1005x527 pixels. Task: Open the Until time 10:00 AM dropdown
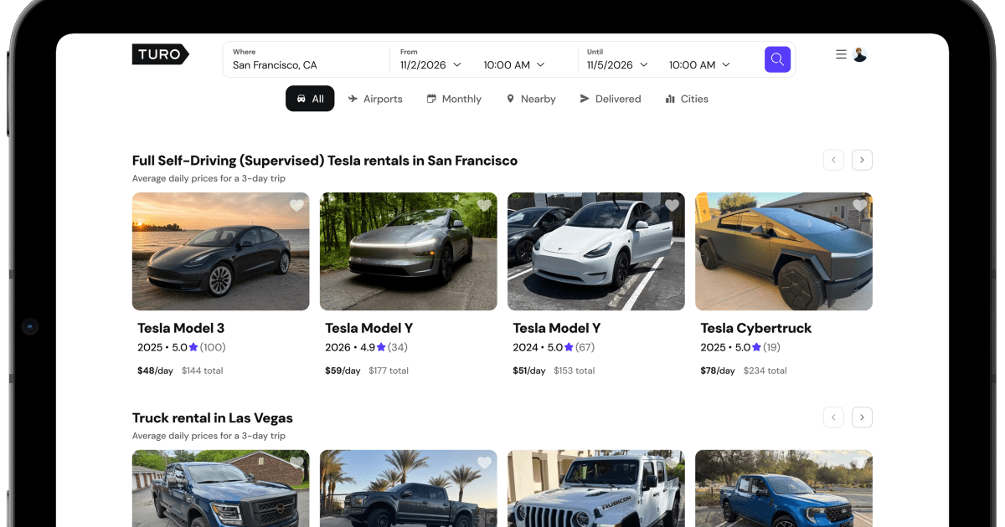[699, 64]
